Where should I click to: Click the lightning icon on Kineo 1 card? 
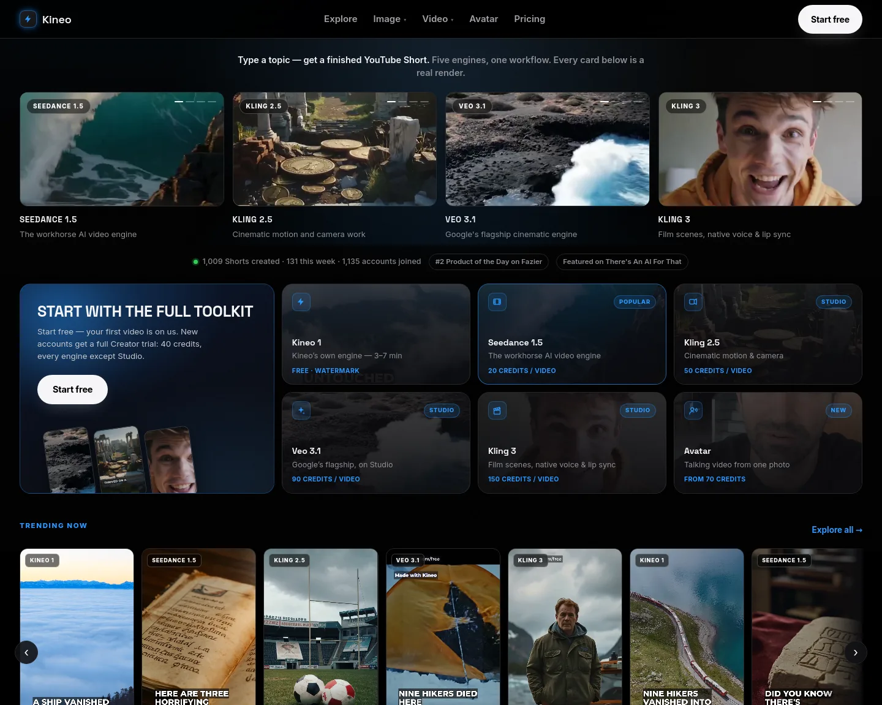[301, 302]
